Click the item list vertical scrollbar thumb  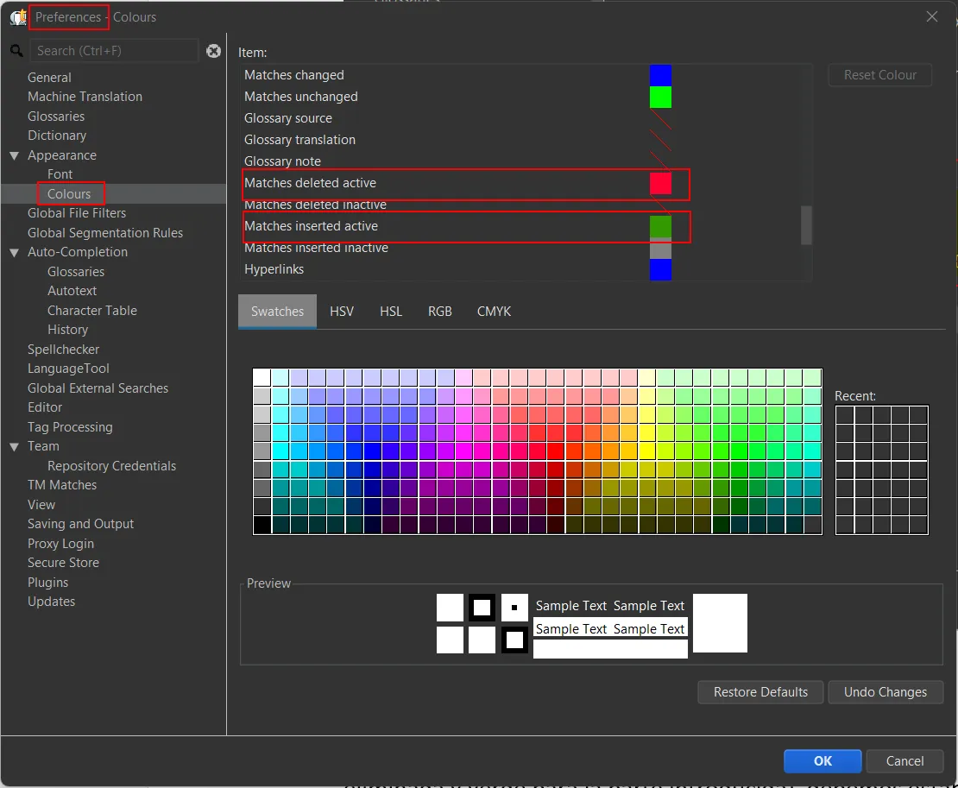point(807,224)
